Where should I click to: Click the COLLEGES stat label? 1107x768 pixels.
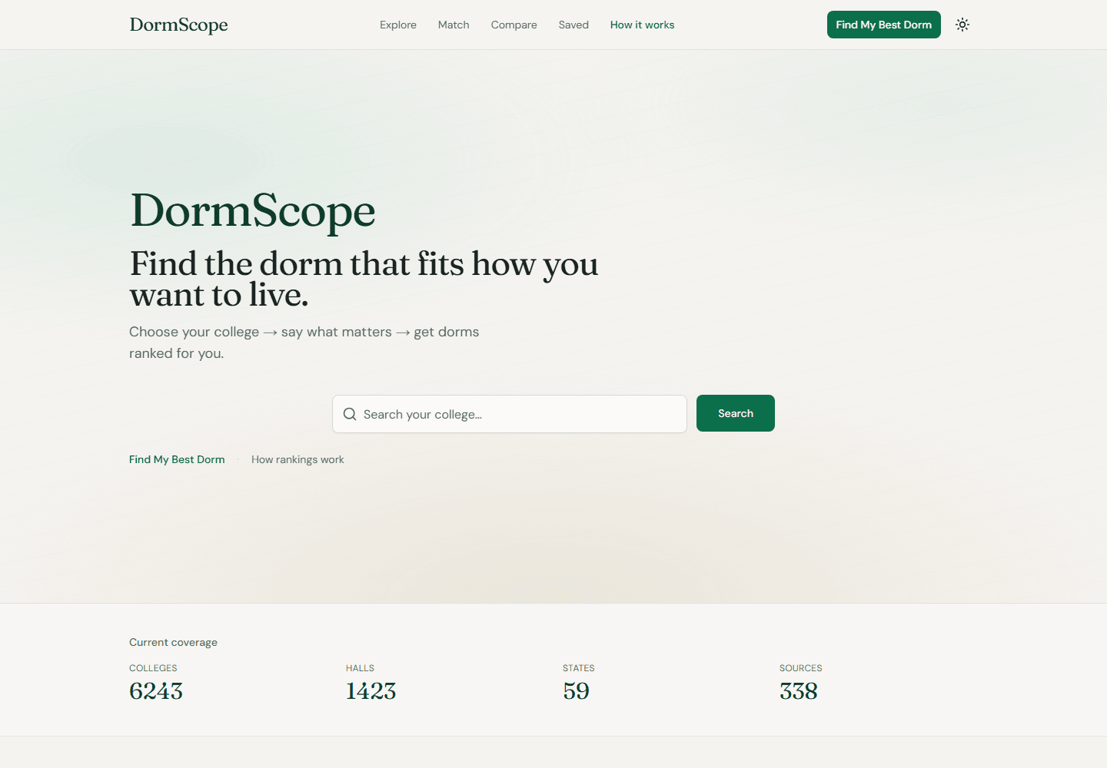[x=153, y=668]
